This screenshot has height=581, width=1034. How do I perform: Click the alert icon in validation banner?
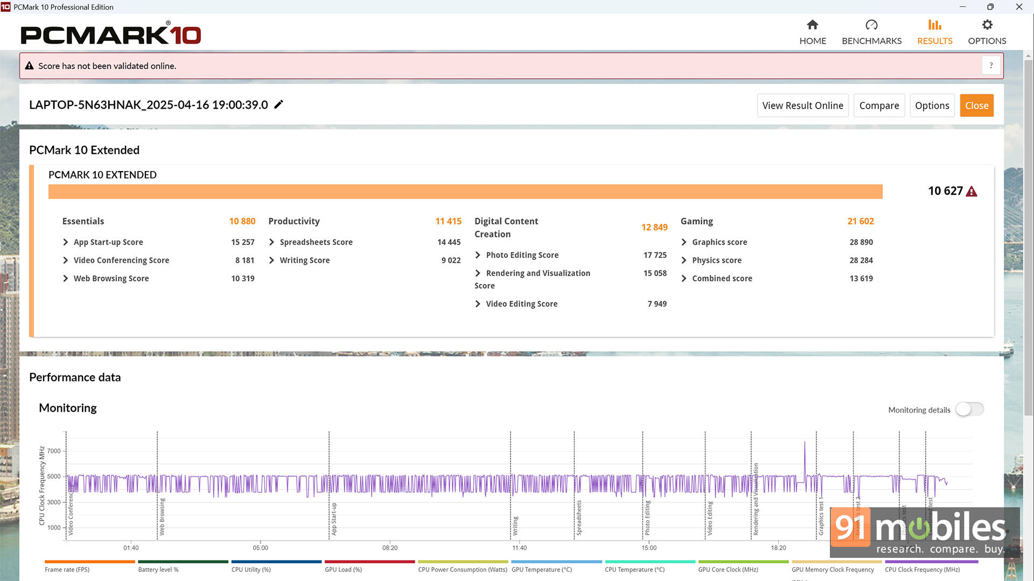pos(29,66)
